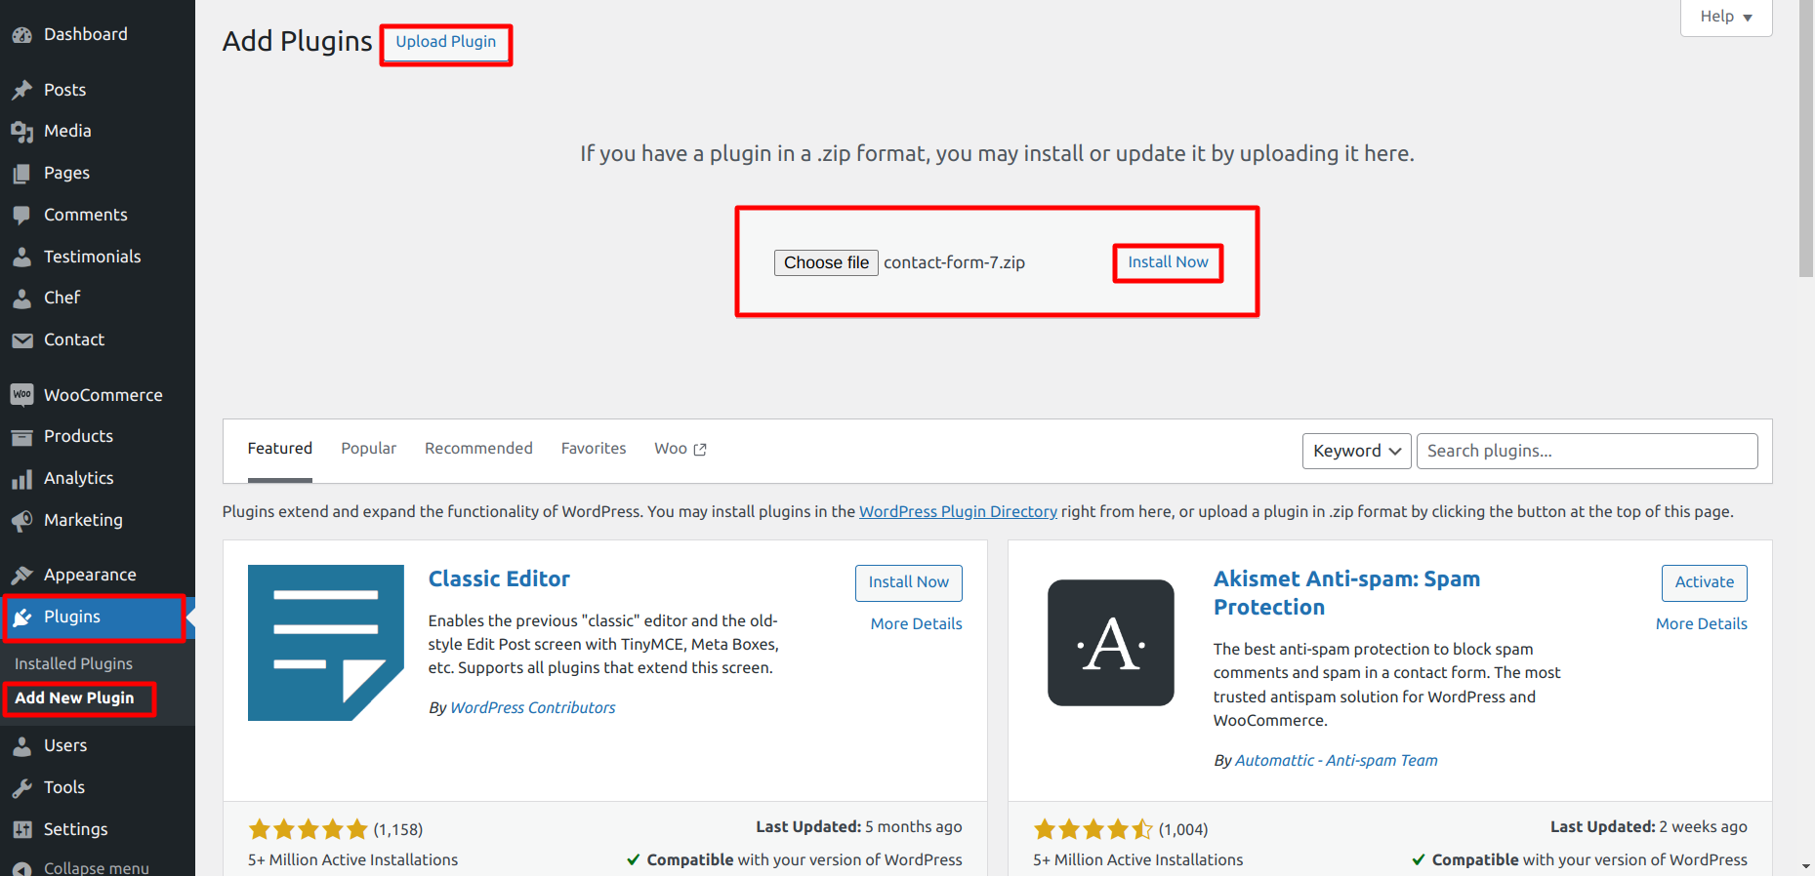The image size is (1815, 876).
Task: Activate the Akismet Anti-spam plugin
Action: point(1704,582)
